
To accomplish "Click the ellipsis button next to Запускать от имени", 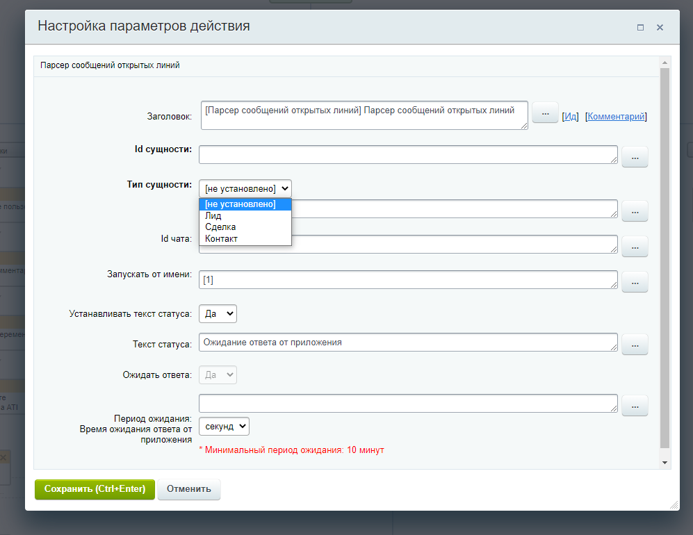I will tap(635, 281).
